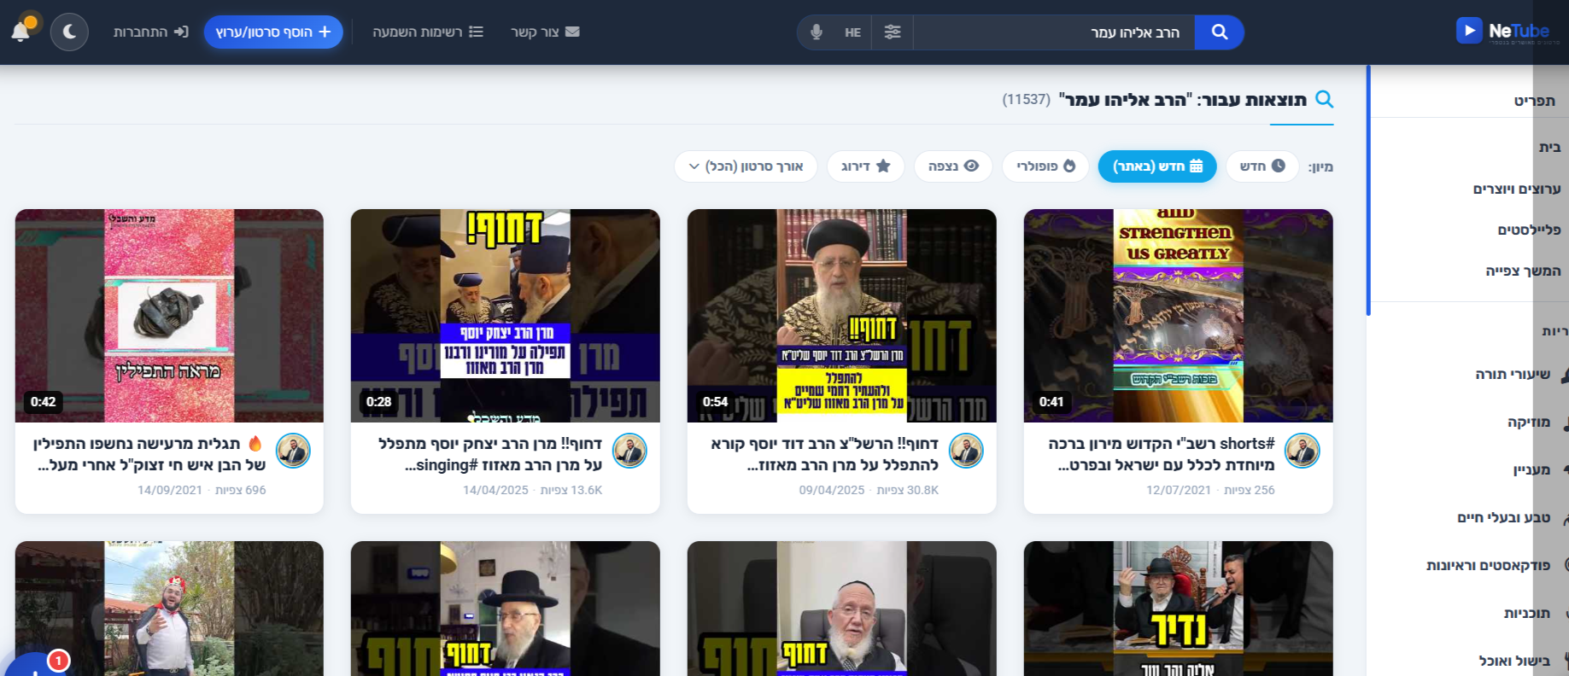Image resolution: width=1569 pixels, height=676 pixels.
Task: Click the התחברות login link
Action: pyautogui.click(x=150, y=32)
